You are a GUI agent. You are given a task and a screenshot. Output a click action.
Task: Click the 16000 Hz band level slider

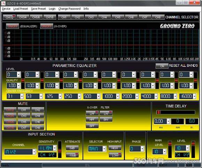click(x=195, y=81)
